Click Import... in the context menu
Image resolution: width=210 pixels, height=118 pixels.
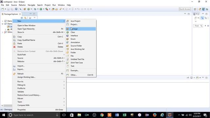click(x=39, y=66)
